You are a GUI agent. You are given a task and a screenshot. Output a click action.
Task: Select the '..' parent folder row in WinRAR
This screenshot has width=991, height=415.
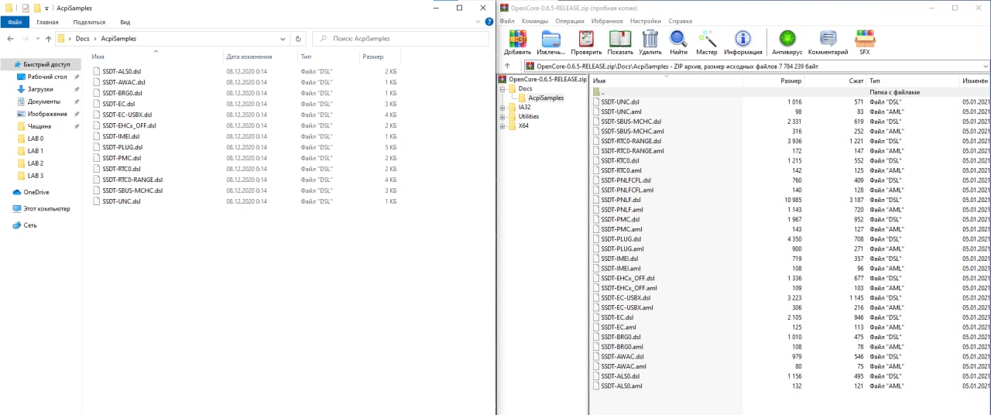(790, 92)
